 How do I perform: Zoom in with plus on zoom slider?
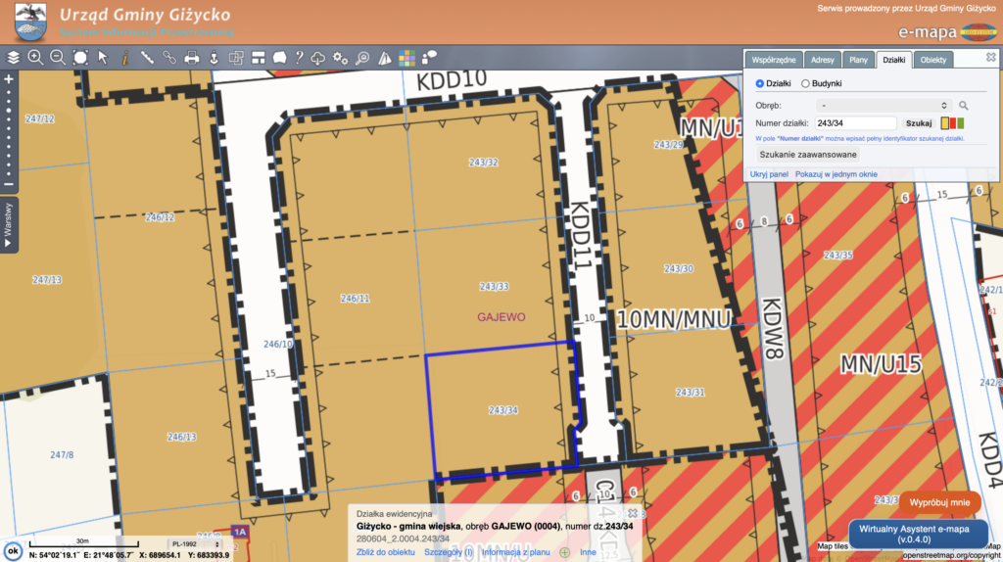pyautogui.click(x=8, y=79)
